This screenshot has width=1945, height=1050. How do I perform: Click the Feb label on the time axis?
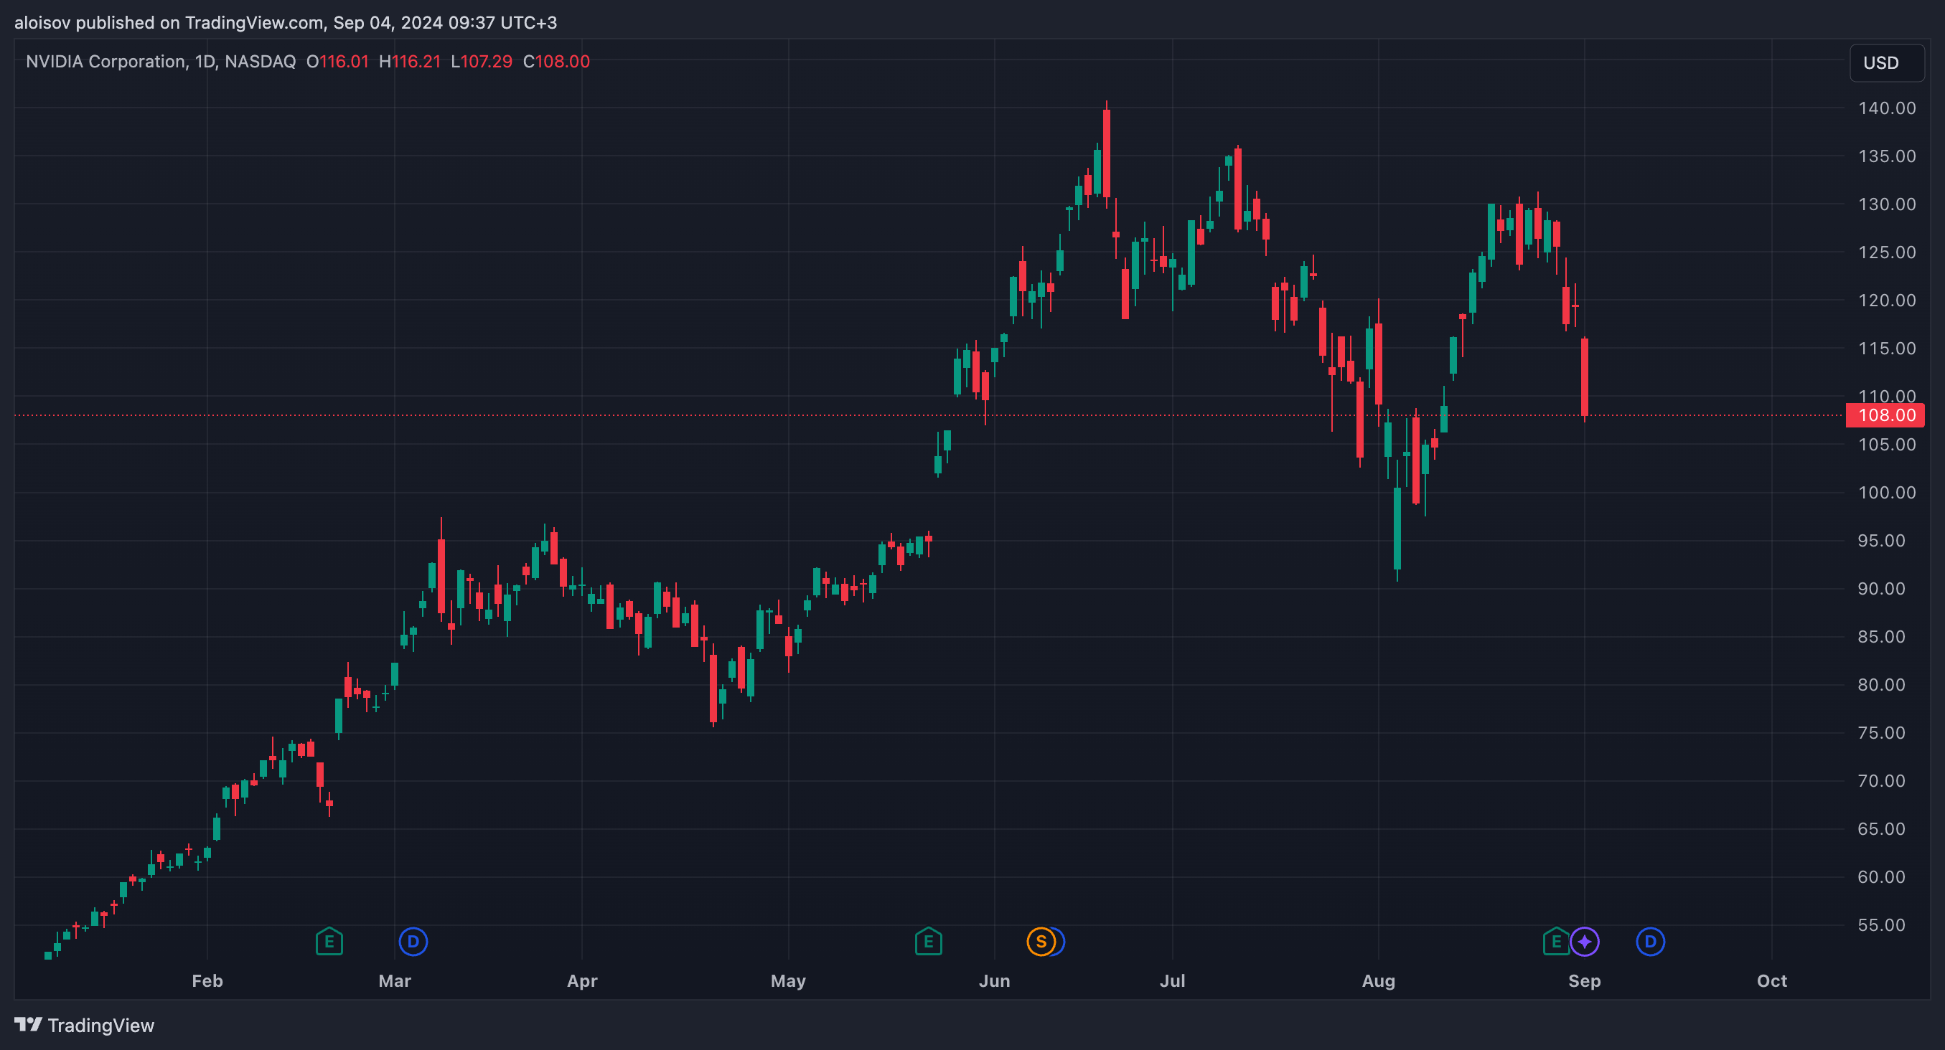(207, 980)
